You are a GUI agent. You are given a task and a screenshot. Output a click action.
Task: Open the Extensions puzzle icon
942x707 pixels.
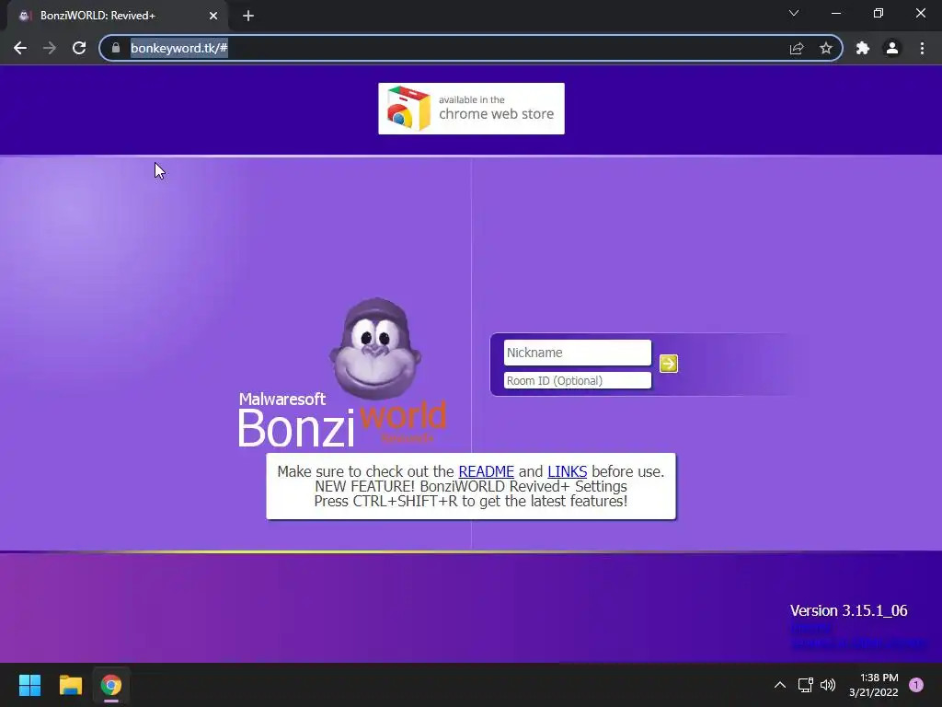(x=863, y=48)
